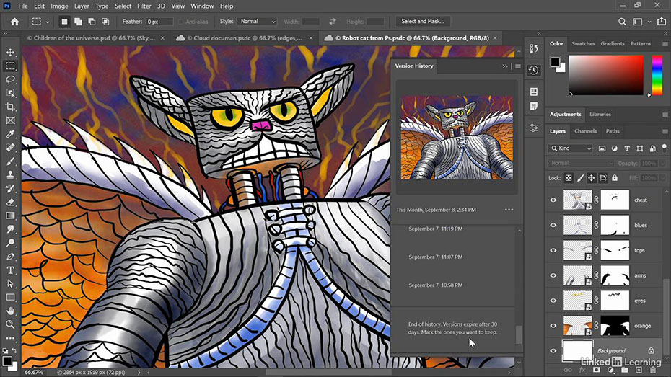Hide the Background layer
Screen dimensions: 671x377
tap(553, 351)
